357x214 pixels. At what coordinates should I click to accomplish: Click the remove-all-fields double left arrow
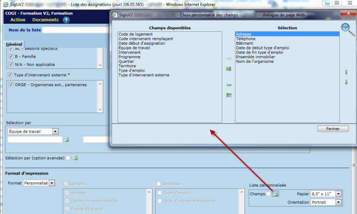pos(228,95)
